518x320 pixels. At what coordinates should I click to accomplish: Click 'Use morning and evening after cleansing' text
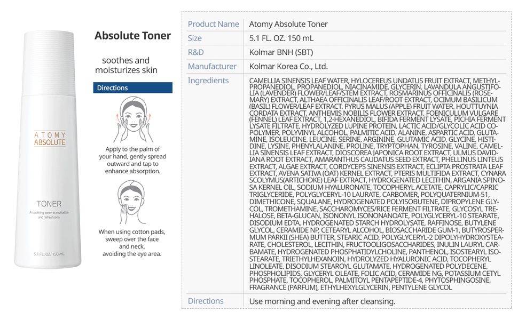click(x=322, y=301)
